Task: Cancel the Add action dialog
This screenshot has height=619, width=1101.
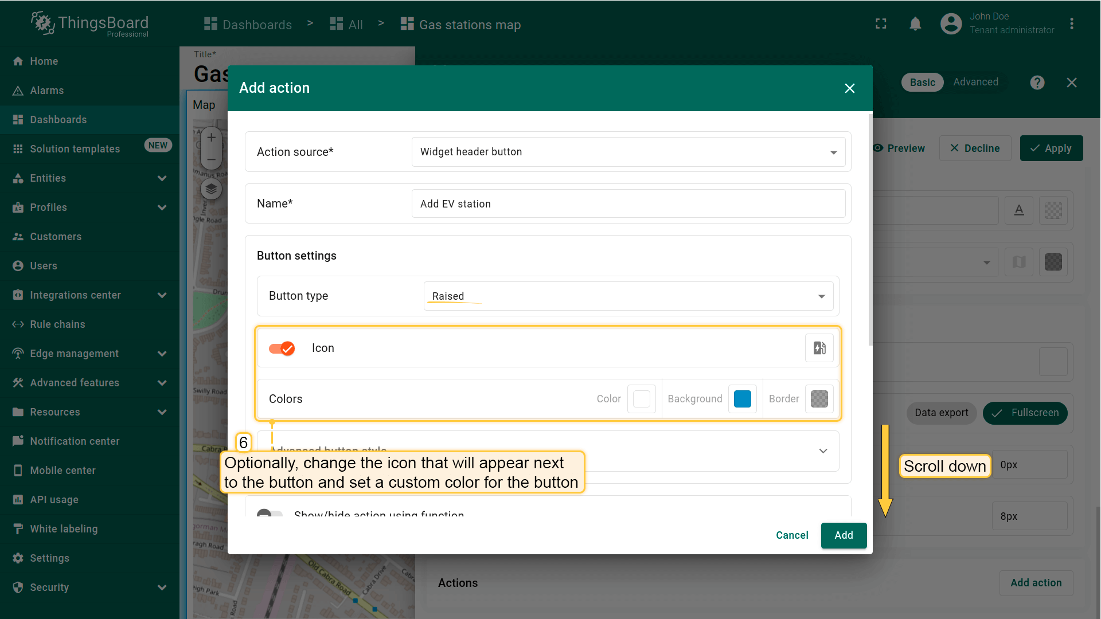Action: click(791, 535)
